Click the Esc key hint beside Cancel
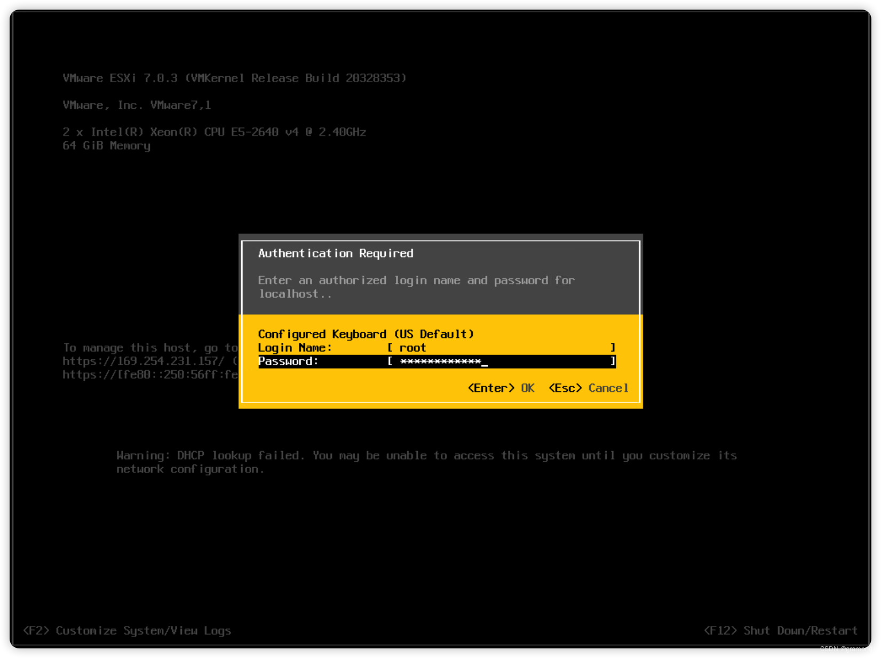The height and width of the screenshot is (658, 881). pyautogui.click(x=565, y=388)
